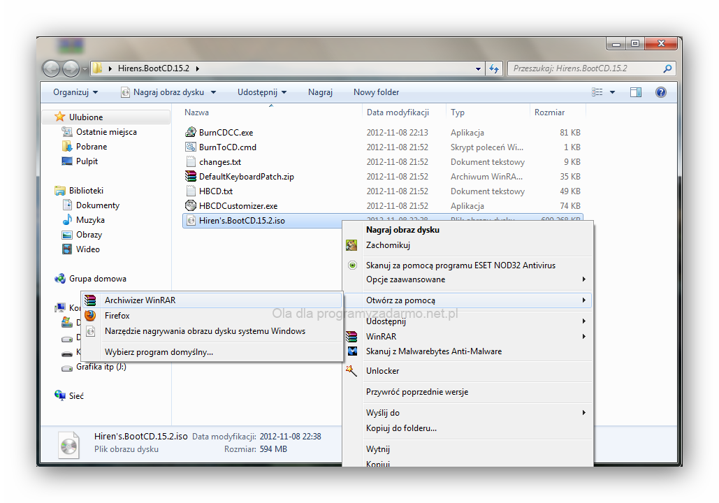Screen dimensions: 719x503
Task: Click the ESET NOD32 scan icon
Action: 352,265
